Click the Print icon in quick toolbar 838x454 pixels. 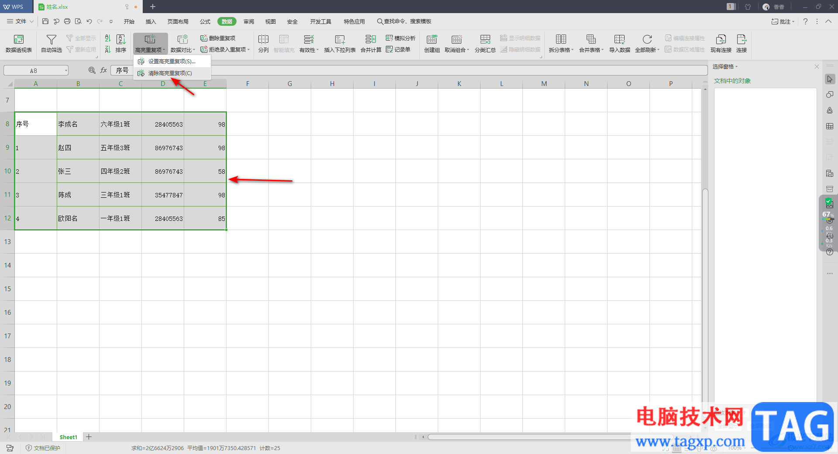pos(67,21)
